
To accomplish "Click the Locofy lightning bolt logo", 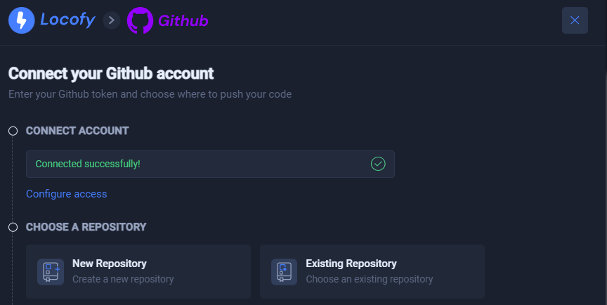I will (22, 20).
